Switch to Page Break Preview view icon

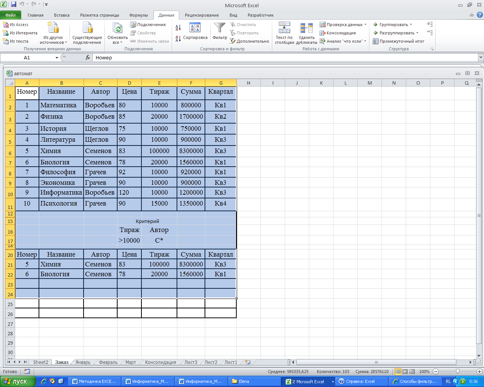412,372
